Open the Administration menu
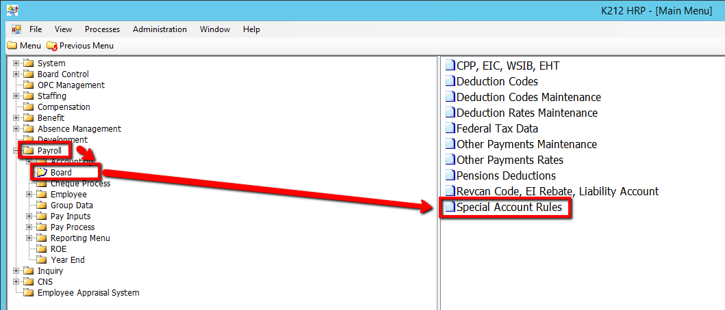The height and width of the screenshot is (310, 725). [x=160, y=29]
